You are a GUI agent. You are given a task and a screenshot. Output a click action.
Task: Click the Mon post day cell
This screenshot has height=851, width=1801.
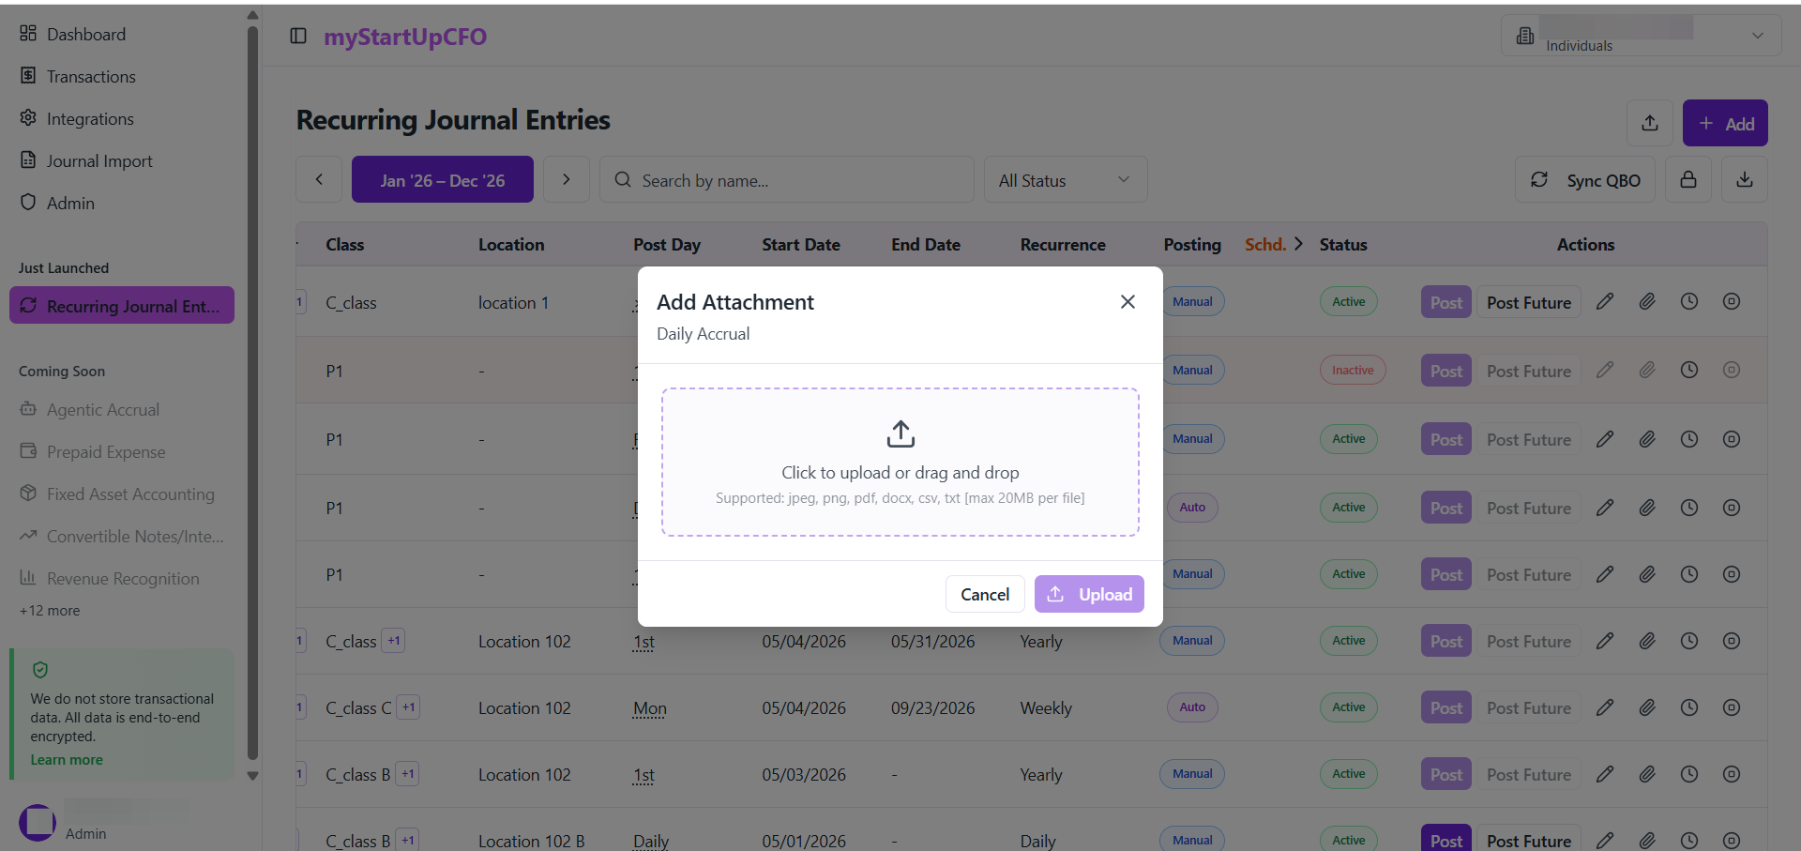650,708
